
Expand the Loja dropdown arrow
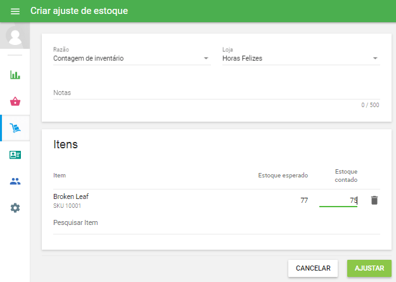click(375, 59)
